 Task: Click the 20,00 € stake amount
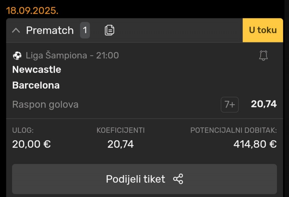32,144
